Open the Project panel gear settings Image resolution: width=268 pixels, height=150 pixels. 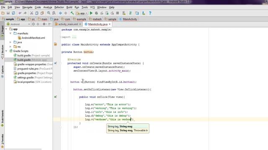tap(44, 24)
